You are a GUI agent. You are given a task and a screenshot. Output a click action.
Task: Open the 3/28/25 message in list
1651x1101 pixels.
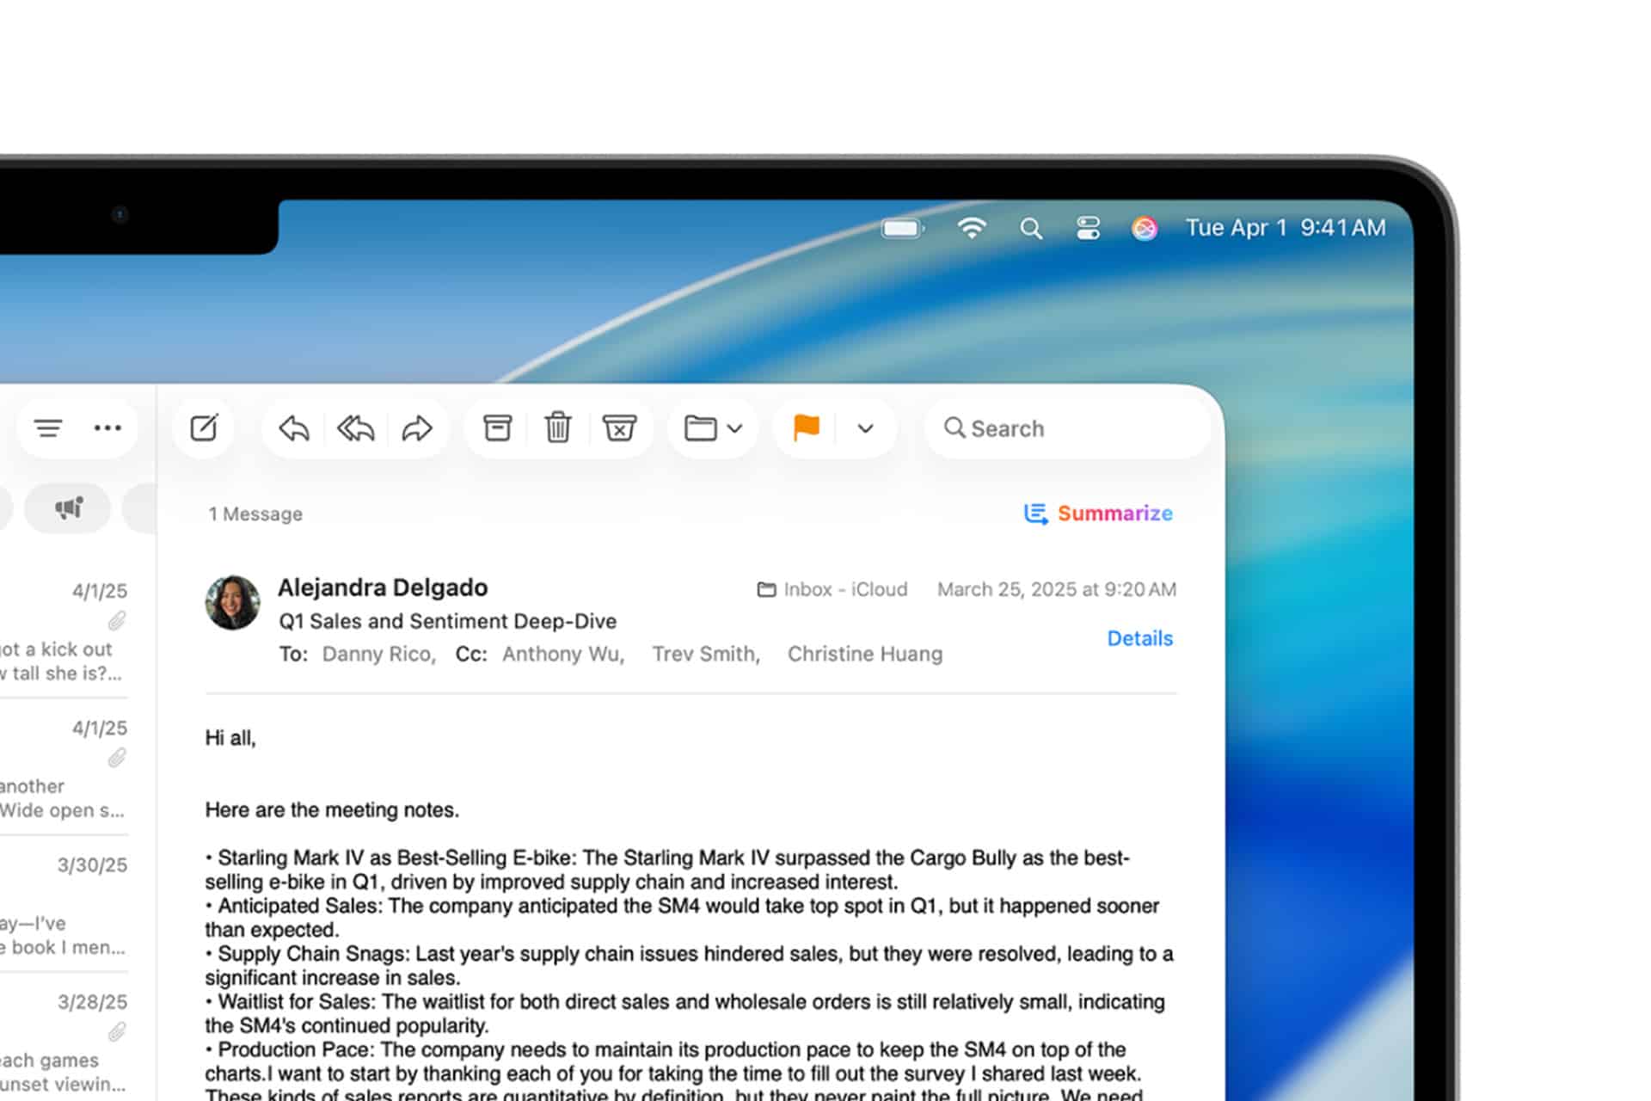(64, 1041)
